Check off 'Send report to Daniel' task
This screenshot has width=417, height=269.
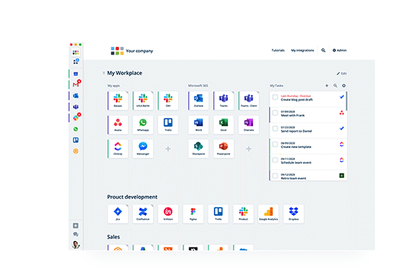click(275, 129)
